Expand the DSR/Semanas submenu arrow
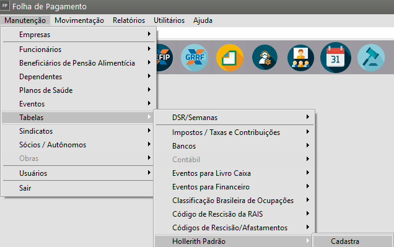Image resolution: width=394 pixels, height=247 pixels. click(308, 117)
